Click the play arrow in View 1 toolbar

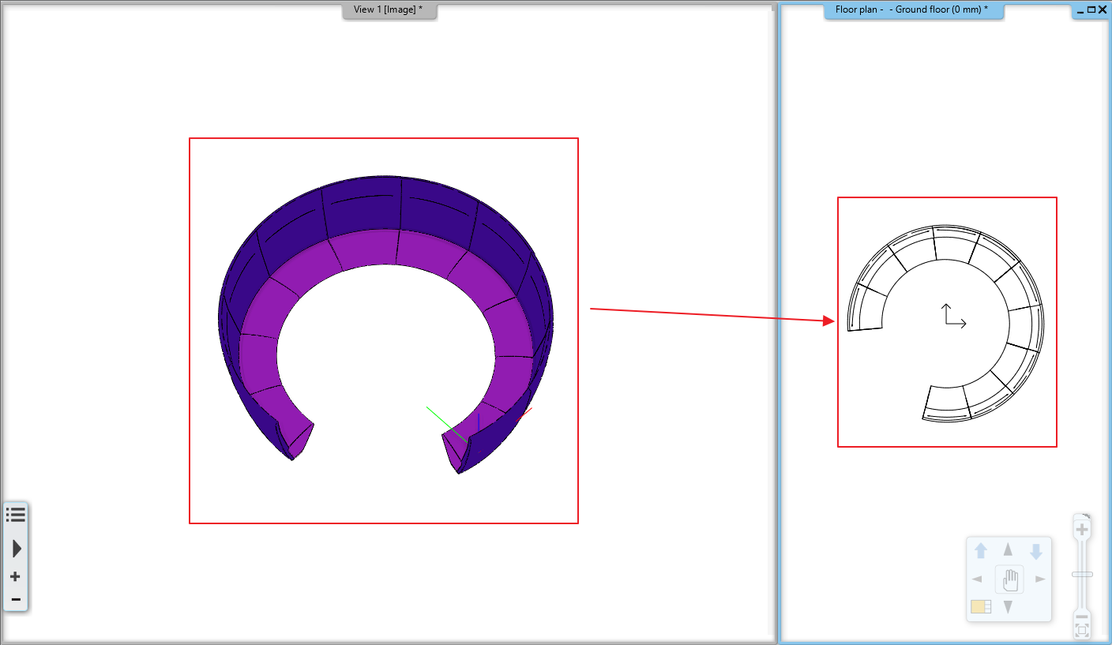17,549
